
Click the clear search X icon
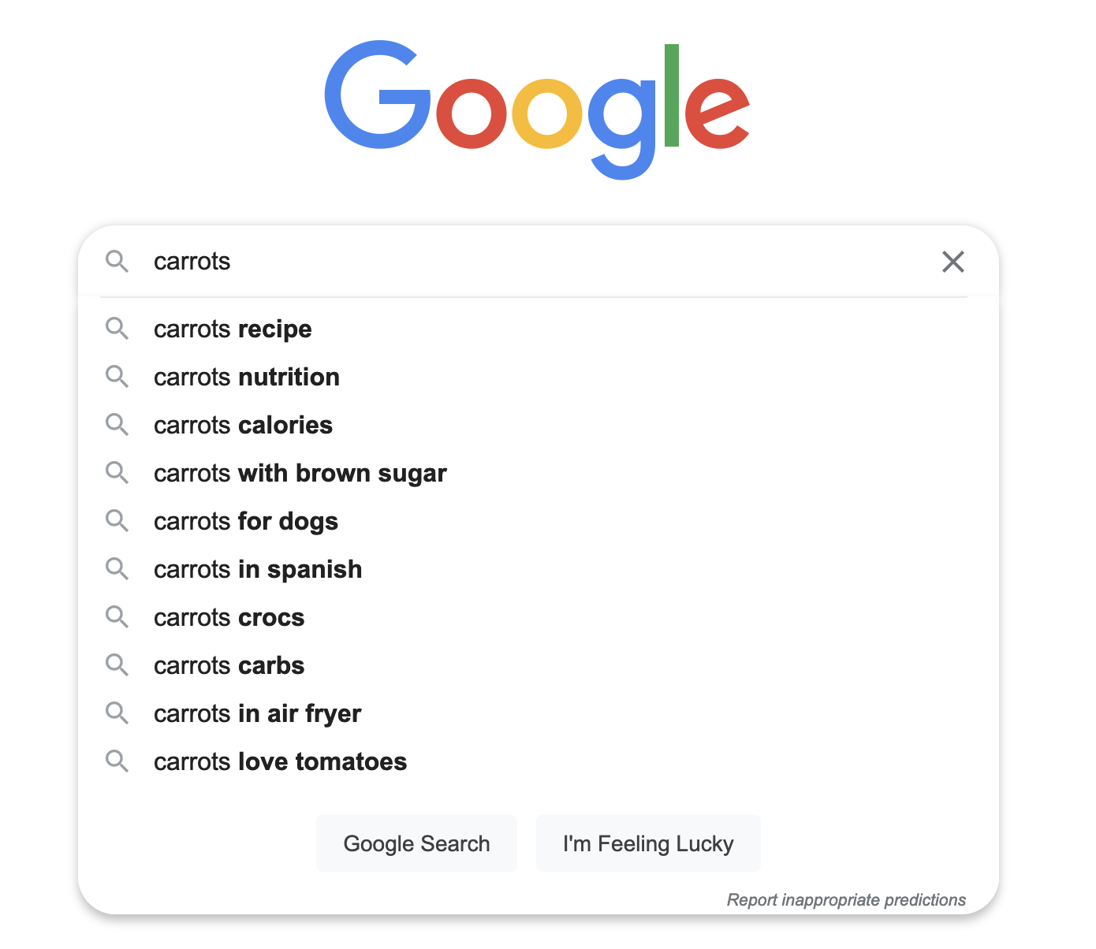952,262
